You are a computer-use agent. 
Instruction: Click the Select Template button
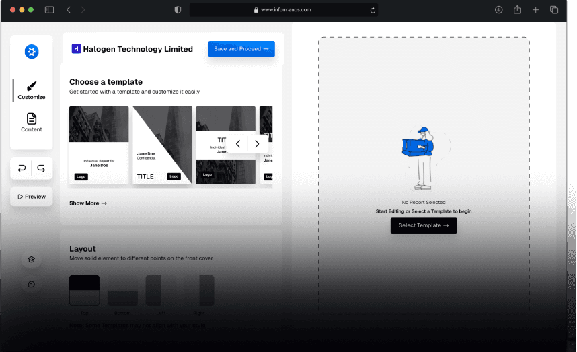(x=424, y=225)
